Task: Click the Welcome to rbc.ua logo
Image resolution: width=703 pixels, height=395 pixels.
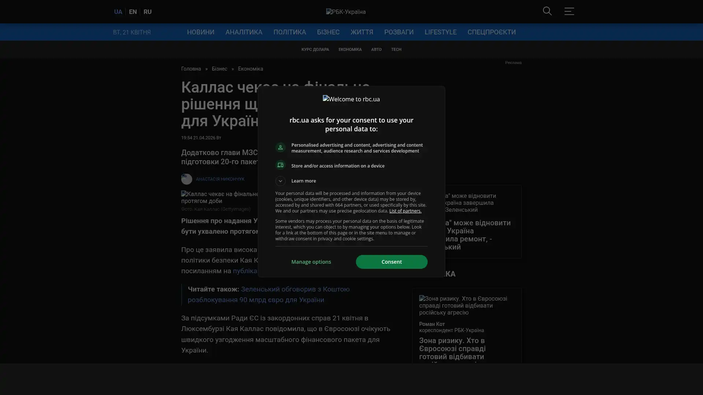Action: [x=351, y=99]
